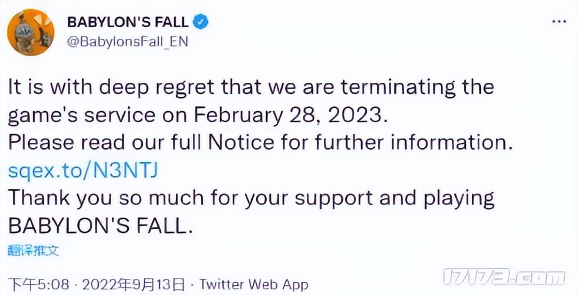Click the "Thank you so much" line
The image size is (577, 295).
tap(251, 198)
